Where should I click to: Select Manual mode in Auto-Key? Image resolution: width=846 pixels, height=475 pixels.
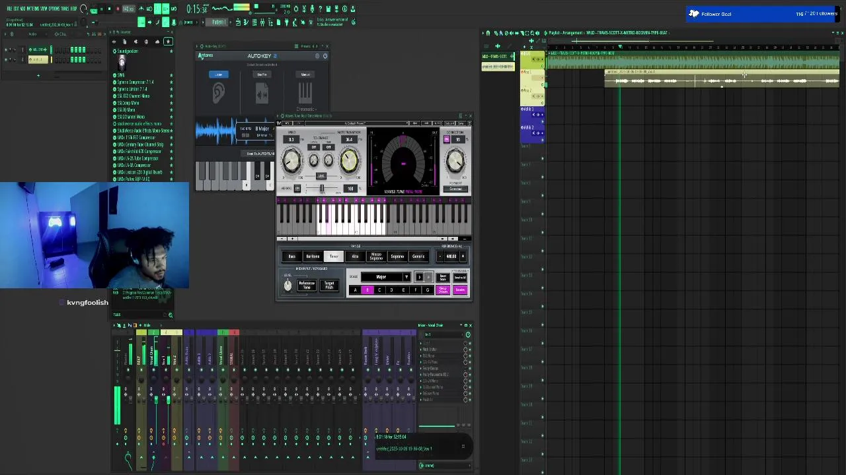(x=305, y=75)
